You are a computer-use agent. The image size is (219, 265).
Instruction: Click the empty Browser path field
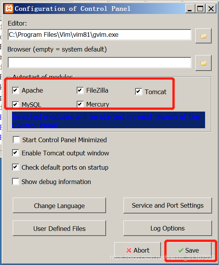(x=99, y=62)
